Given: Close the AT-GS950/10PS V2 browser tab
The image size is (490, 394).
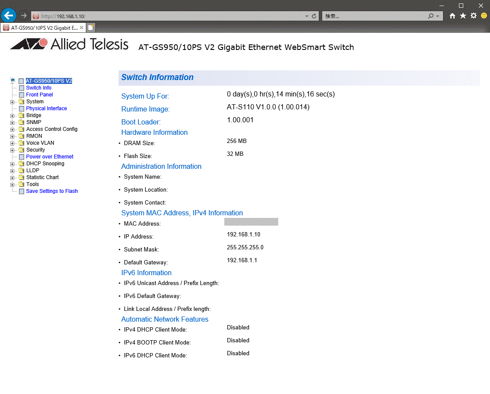Looking at the screenshot, I should (x=81, y=28).
